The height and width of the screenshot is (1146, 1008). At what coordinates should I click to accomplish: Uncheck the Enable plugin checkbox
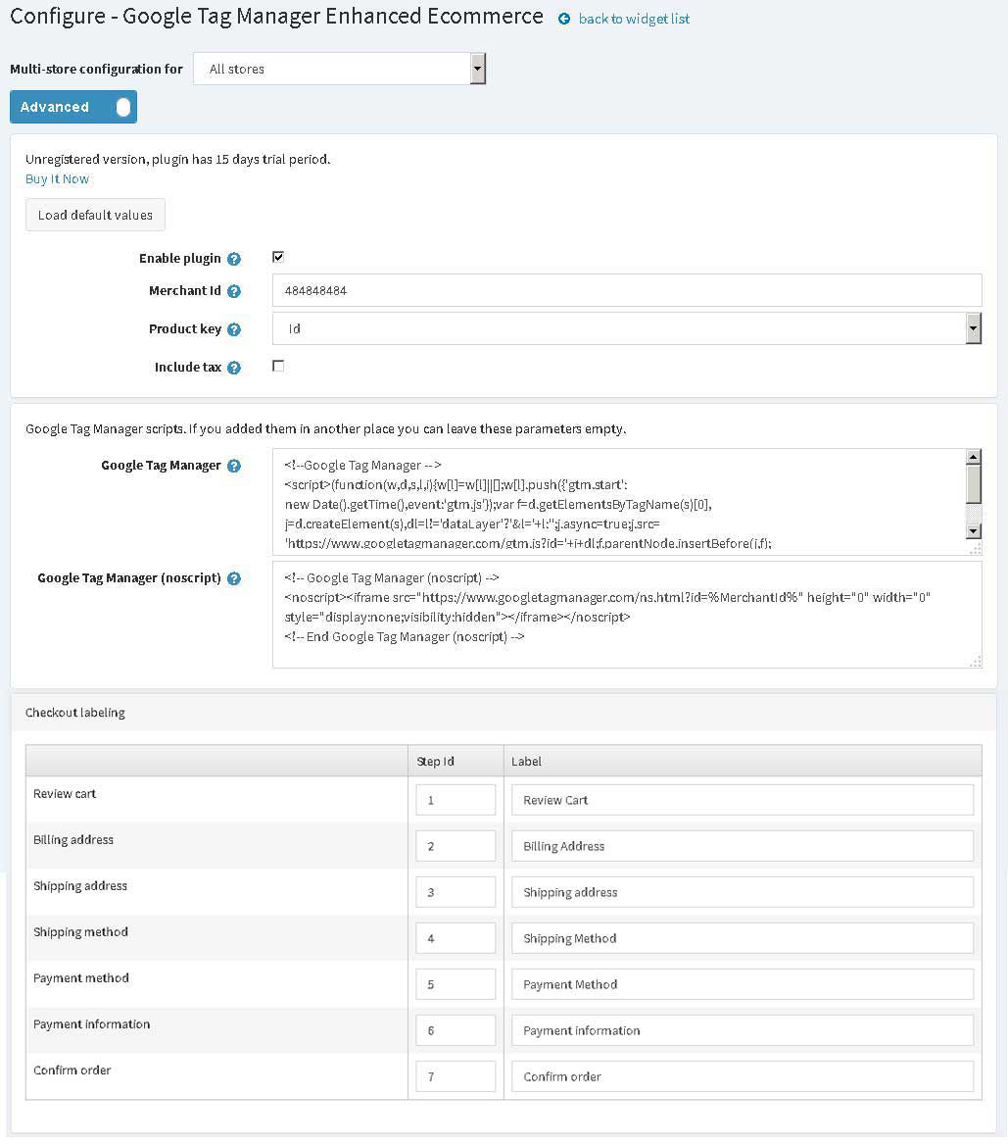coord(277,257)
